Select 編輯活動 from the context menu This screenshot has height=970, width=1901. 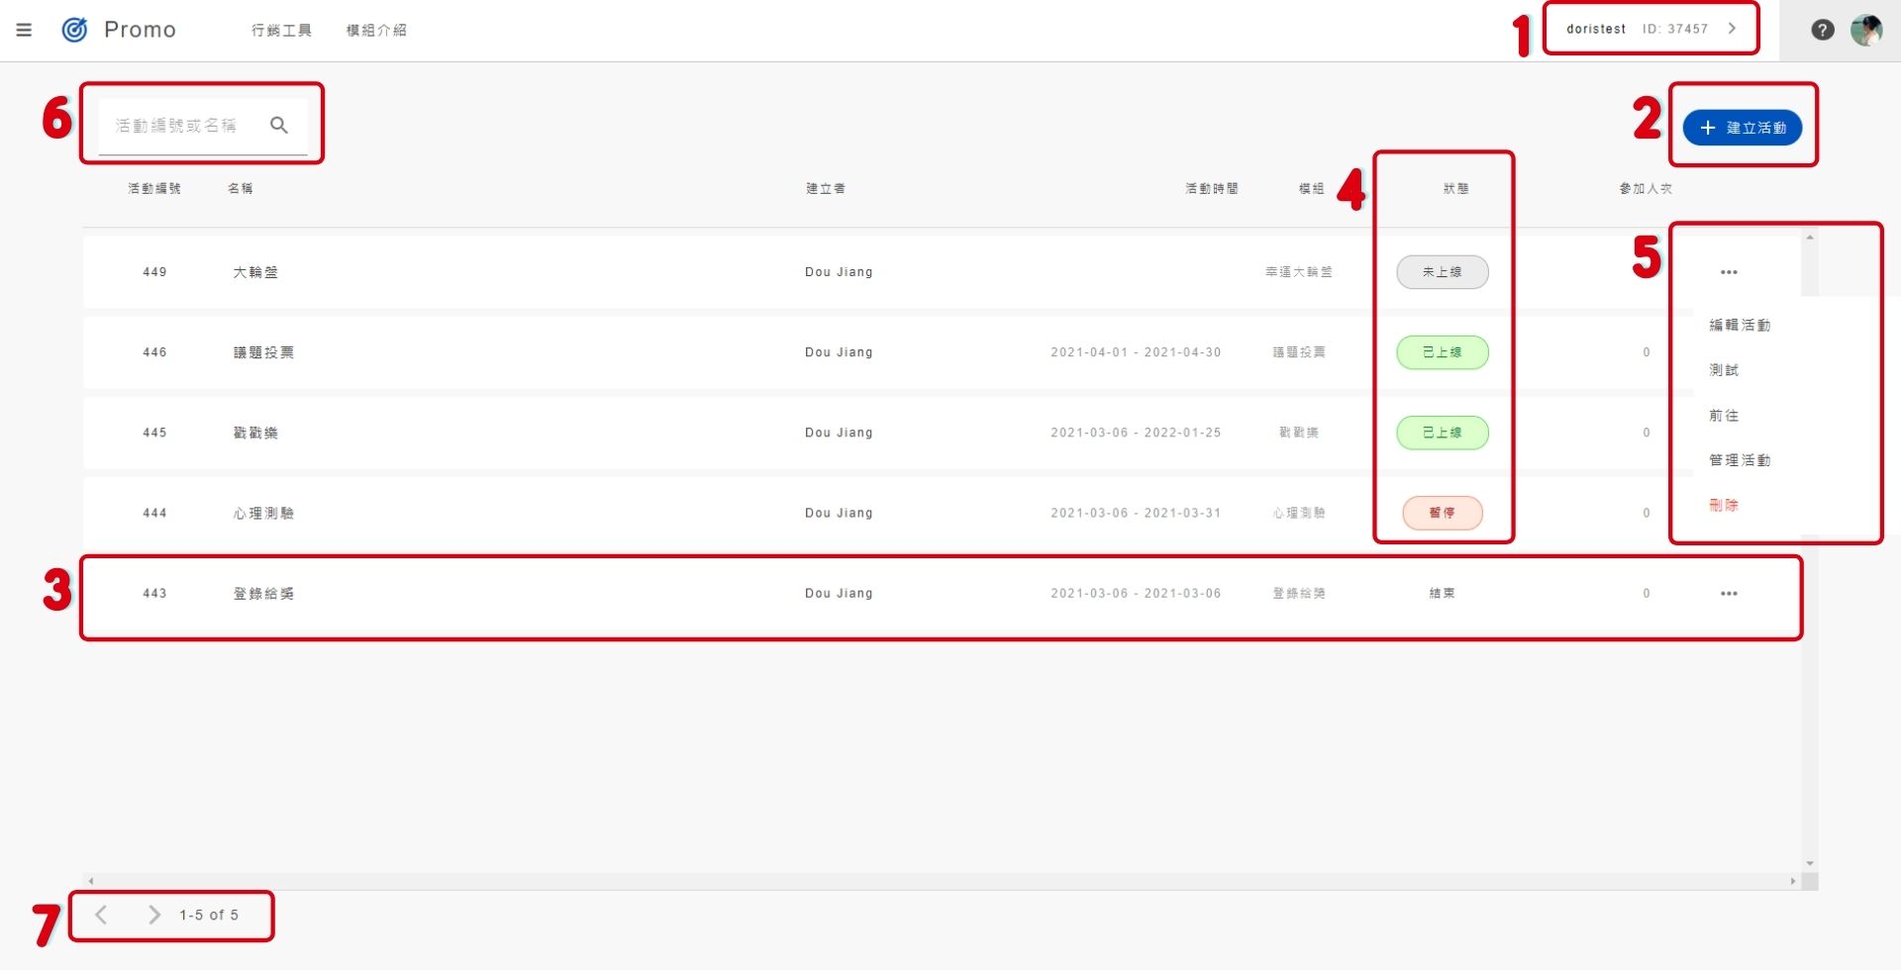click(x=1740, y=325)
